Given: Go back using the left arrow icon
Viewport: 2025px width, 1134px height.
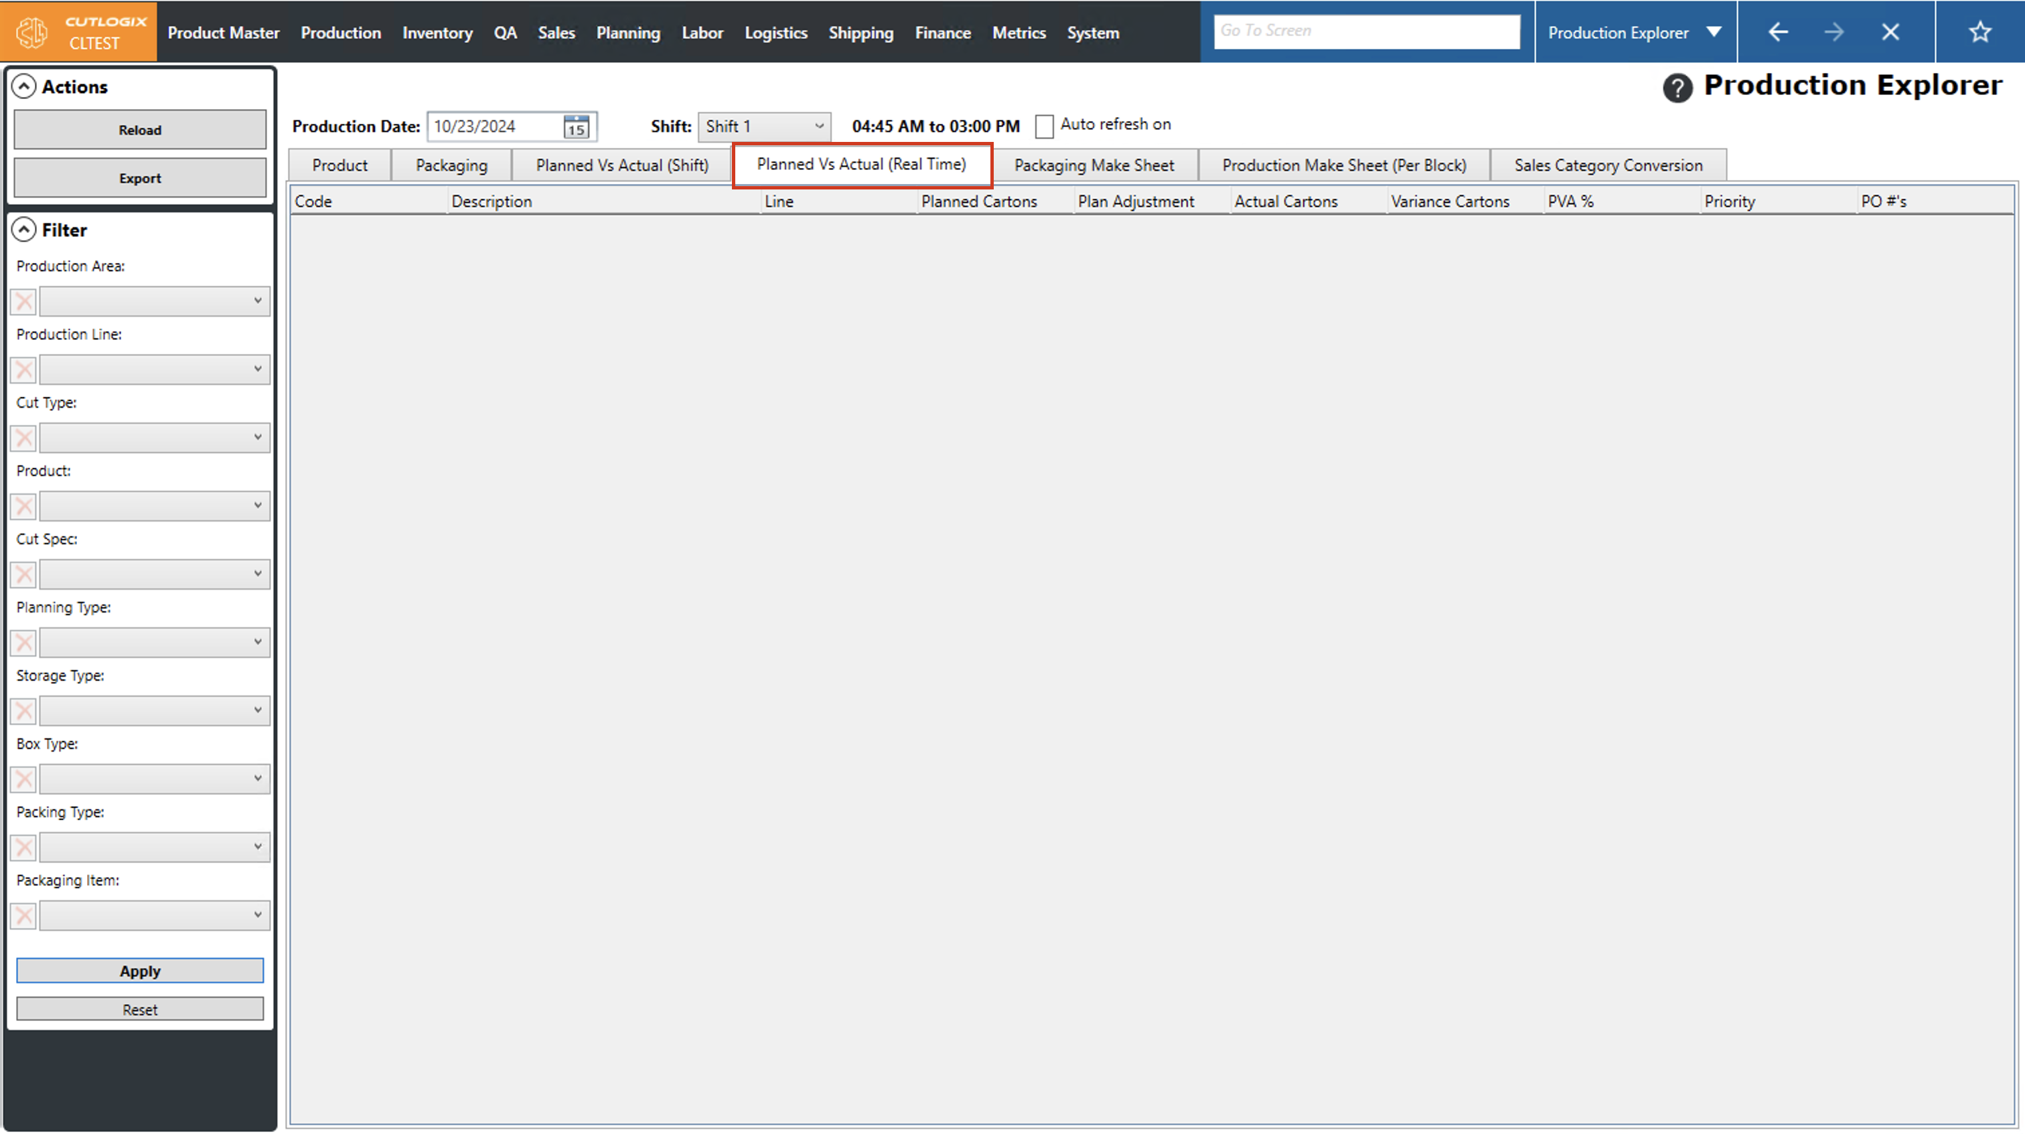Looking at the screenshot, I should (x=1777, y=32).
